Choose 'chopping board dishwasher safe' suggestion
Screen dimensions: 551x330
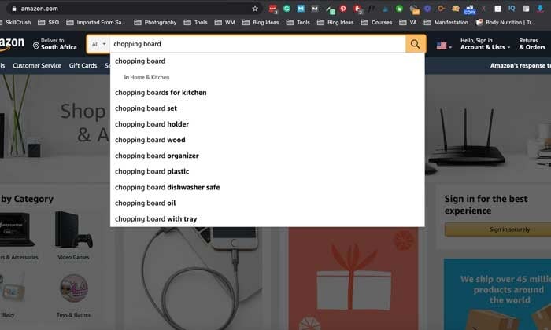pos(267,187)
